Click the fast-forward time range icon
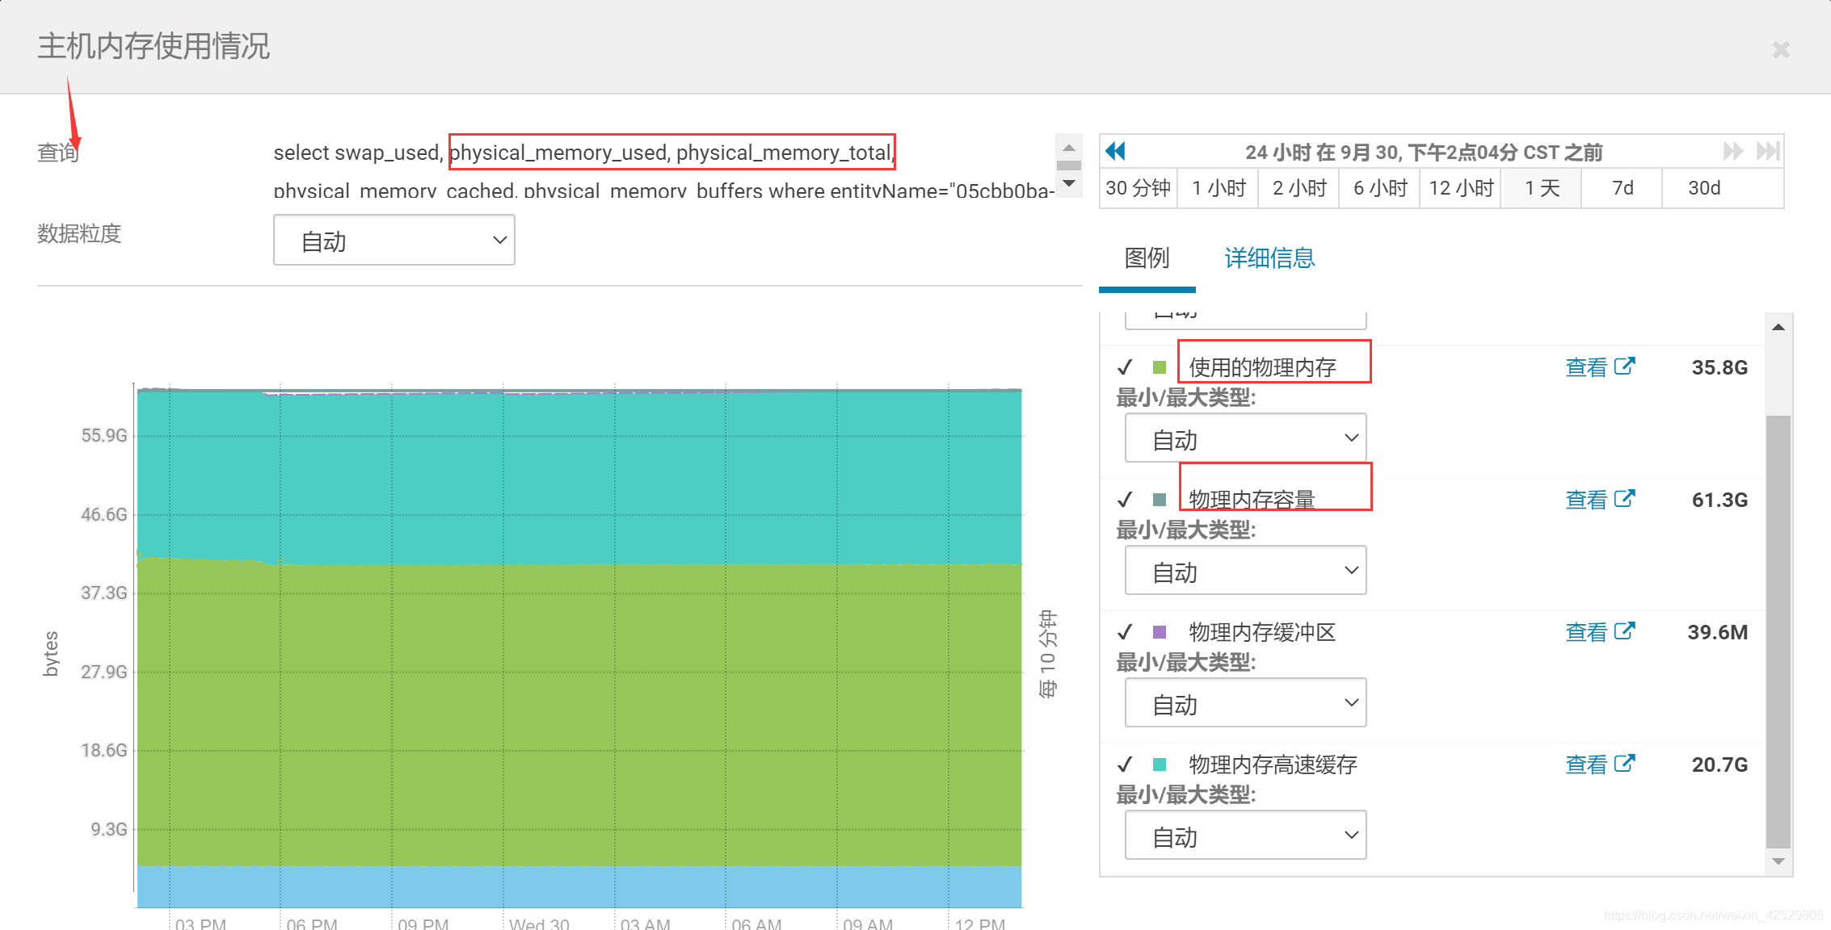This screenshot has height=930, width=1831. 1732,151
